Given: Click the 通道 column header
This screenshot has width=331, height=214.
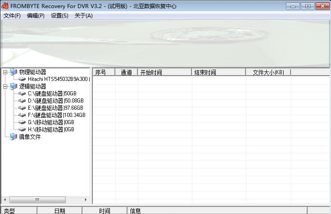Looking at the screenshot, I should (126, 72).
